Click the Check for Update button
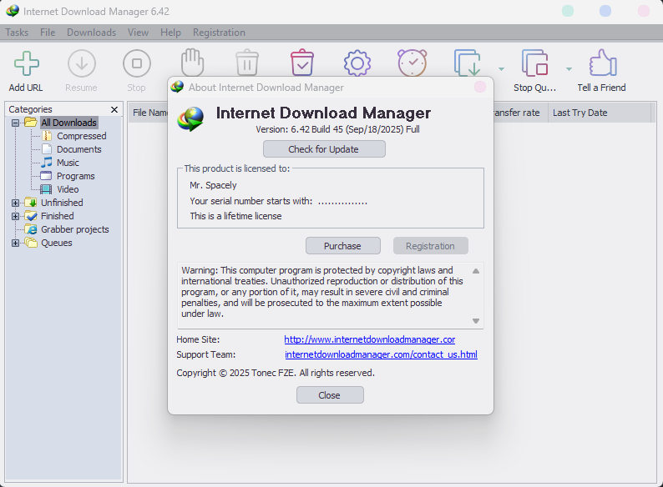 pos(324,149)
